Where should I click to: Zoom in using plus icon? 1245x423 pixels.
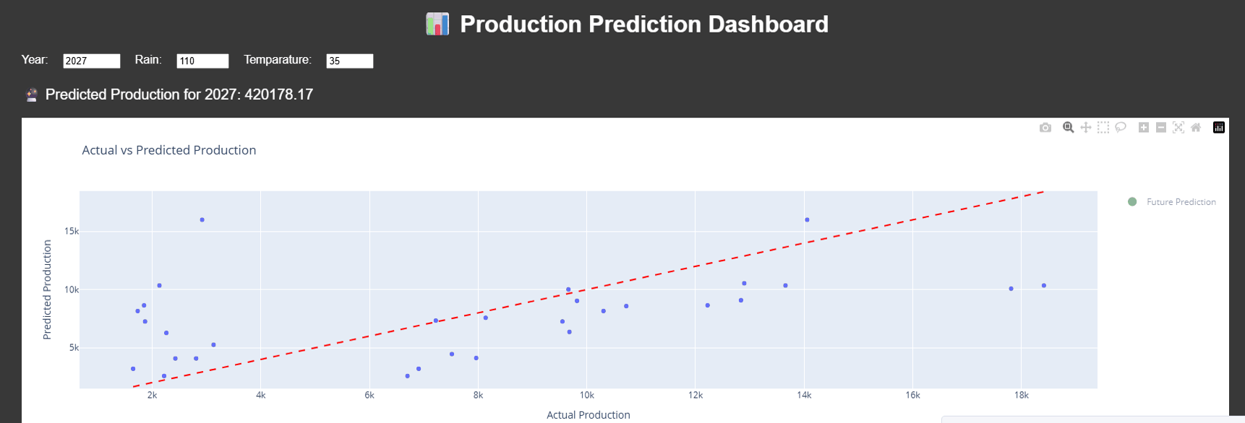click(1143, 128)
